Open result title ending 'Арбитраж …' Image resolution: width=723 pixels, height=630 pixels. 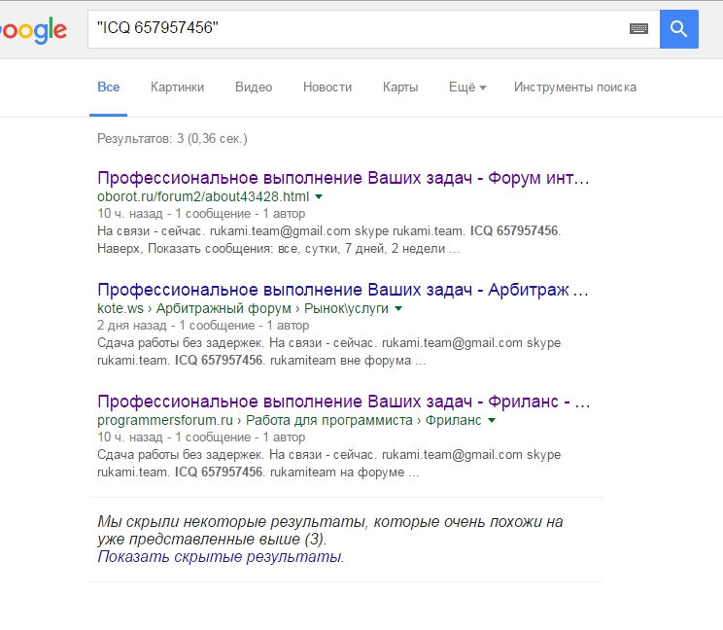(x=343, y=290)
